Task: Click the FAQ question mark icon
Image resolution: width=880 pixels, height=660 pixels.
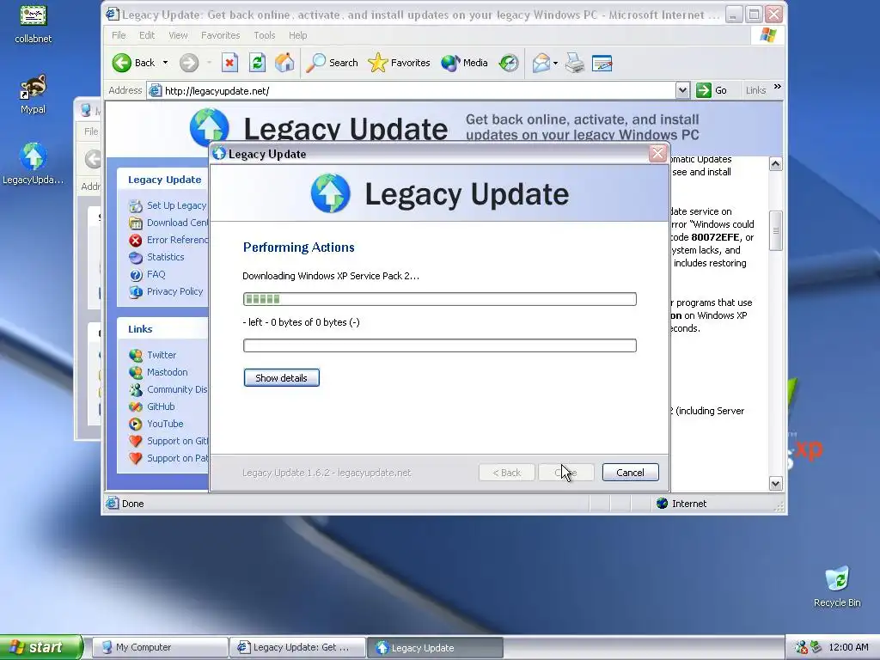Action: click(x=136, y=275)
